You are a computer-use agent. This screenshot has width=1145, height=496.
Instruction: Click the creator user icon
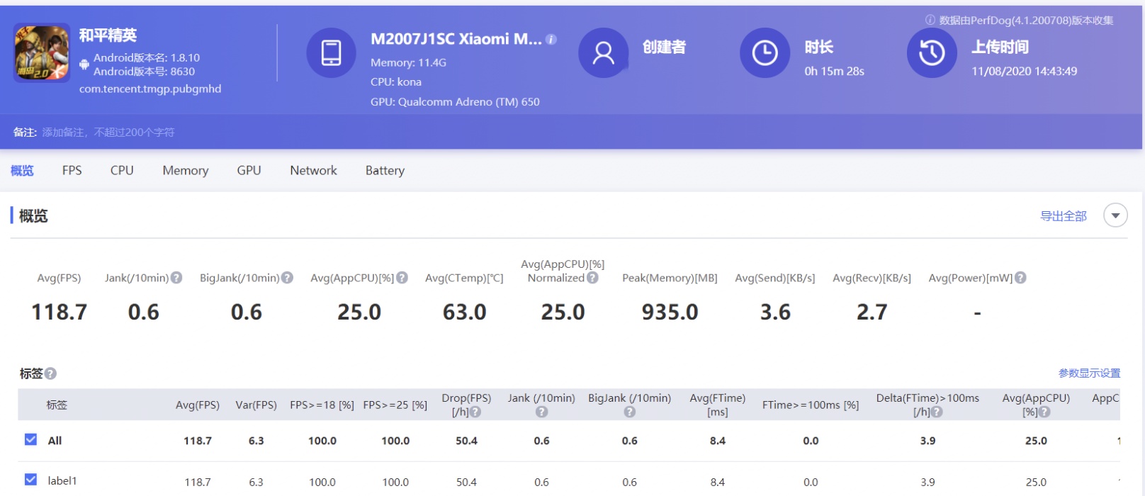pos(603,52)
